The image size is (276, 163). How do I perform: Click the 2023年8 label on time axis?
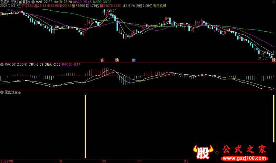[7, 161]
